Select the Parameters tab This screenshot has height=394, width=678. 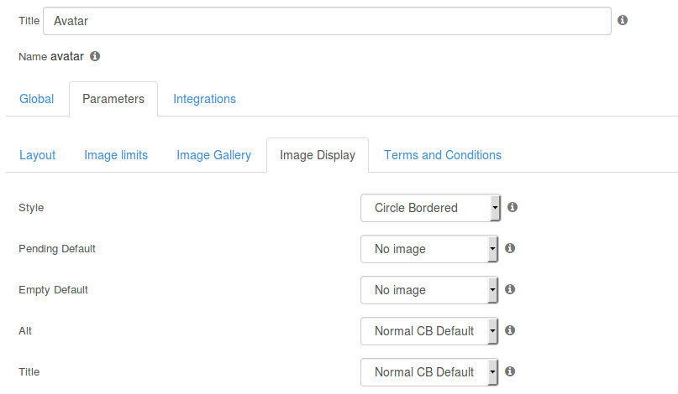113,99
